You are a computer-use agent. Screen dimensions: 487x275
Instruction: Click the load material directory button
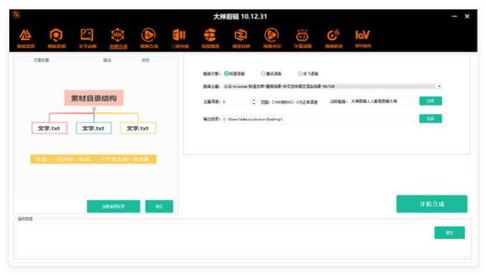(113, 206)
